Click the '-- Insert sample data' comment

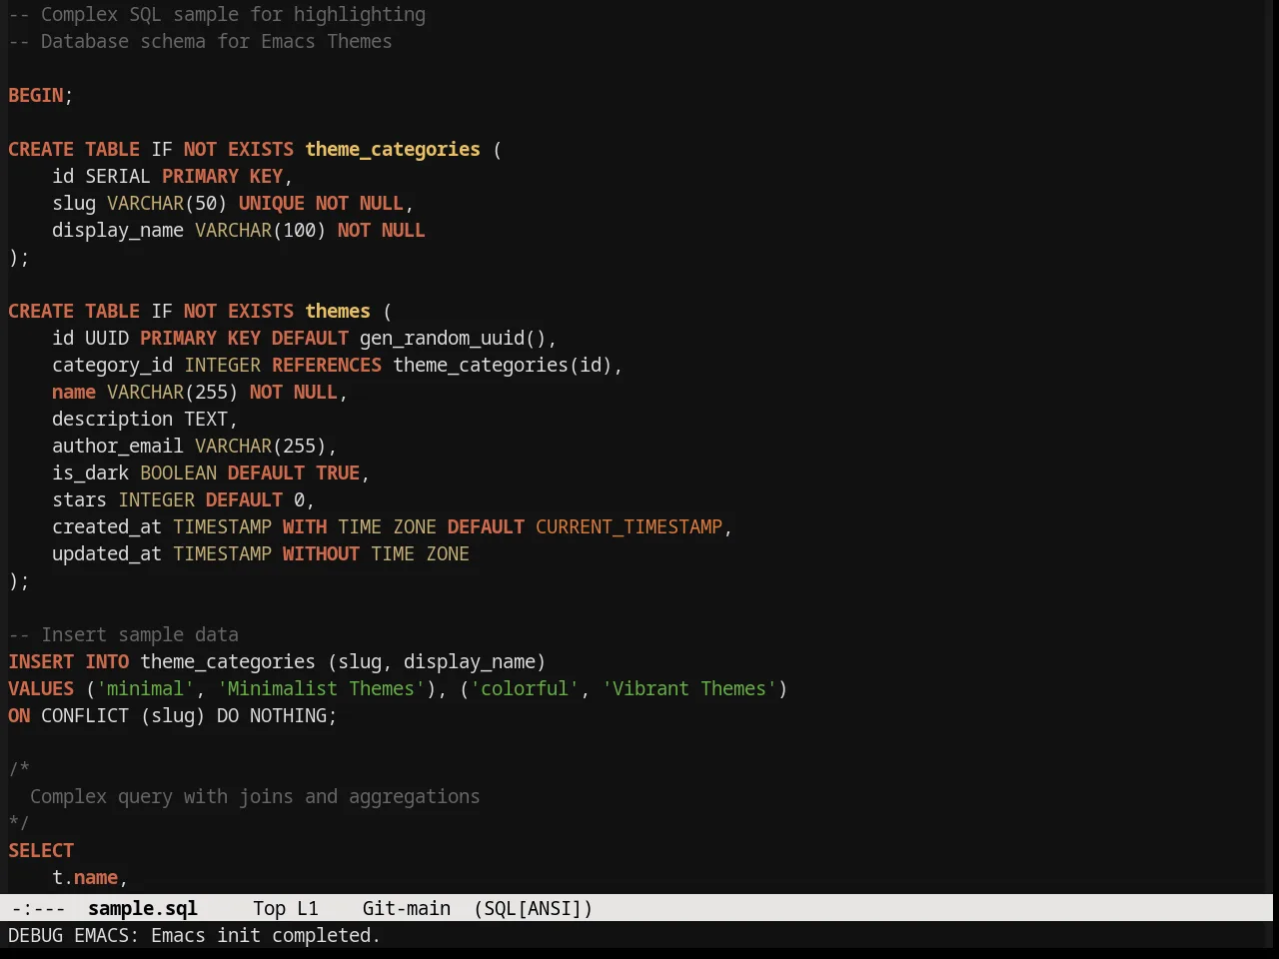click(x=124, y=634)
